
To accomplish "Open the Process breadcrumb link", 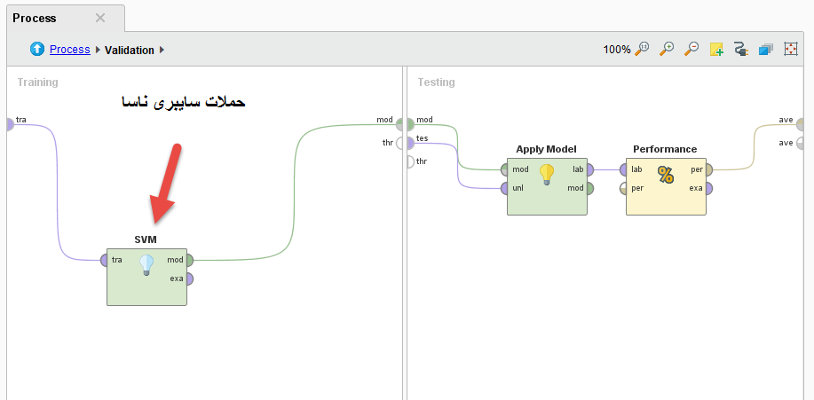I will (69, 50).
